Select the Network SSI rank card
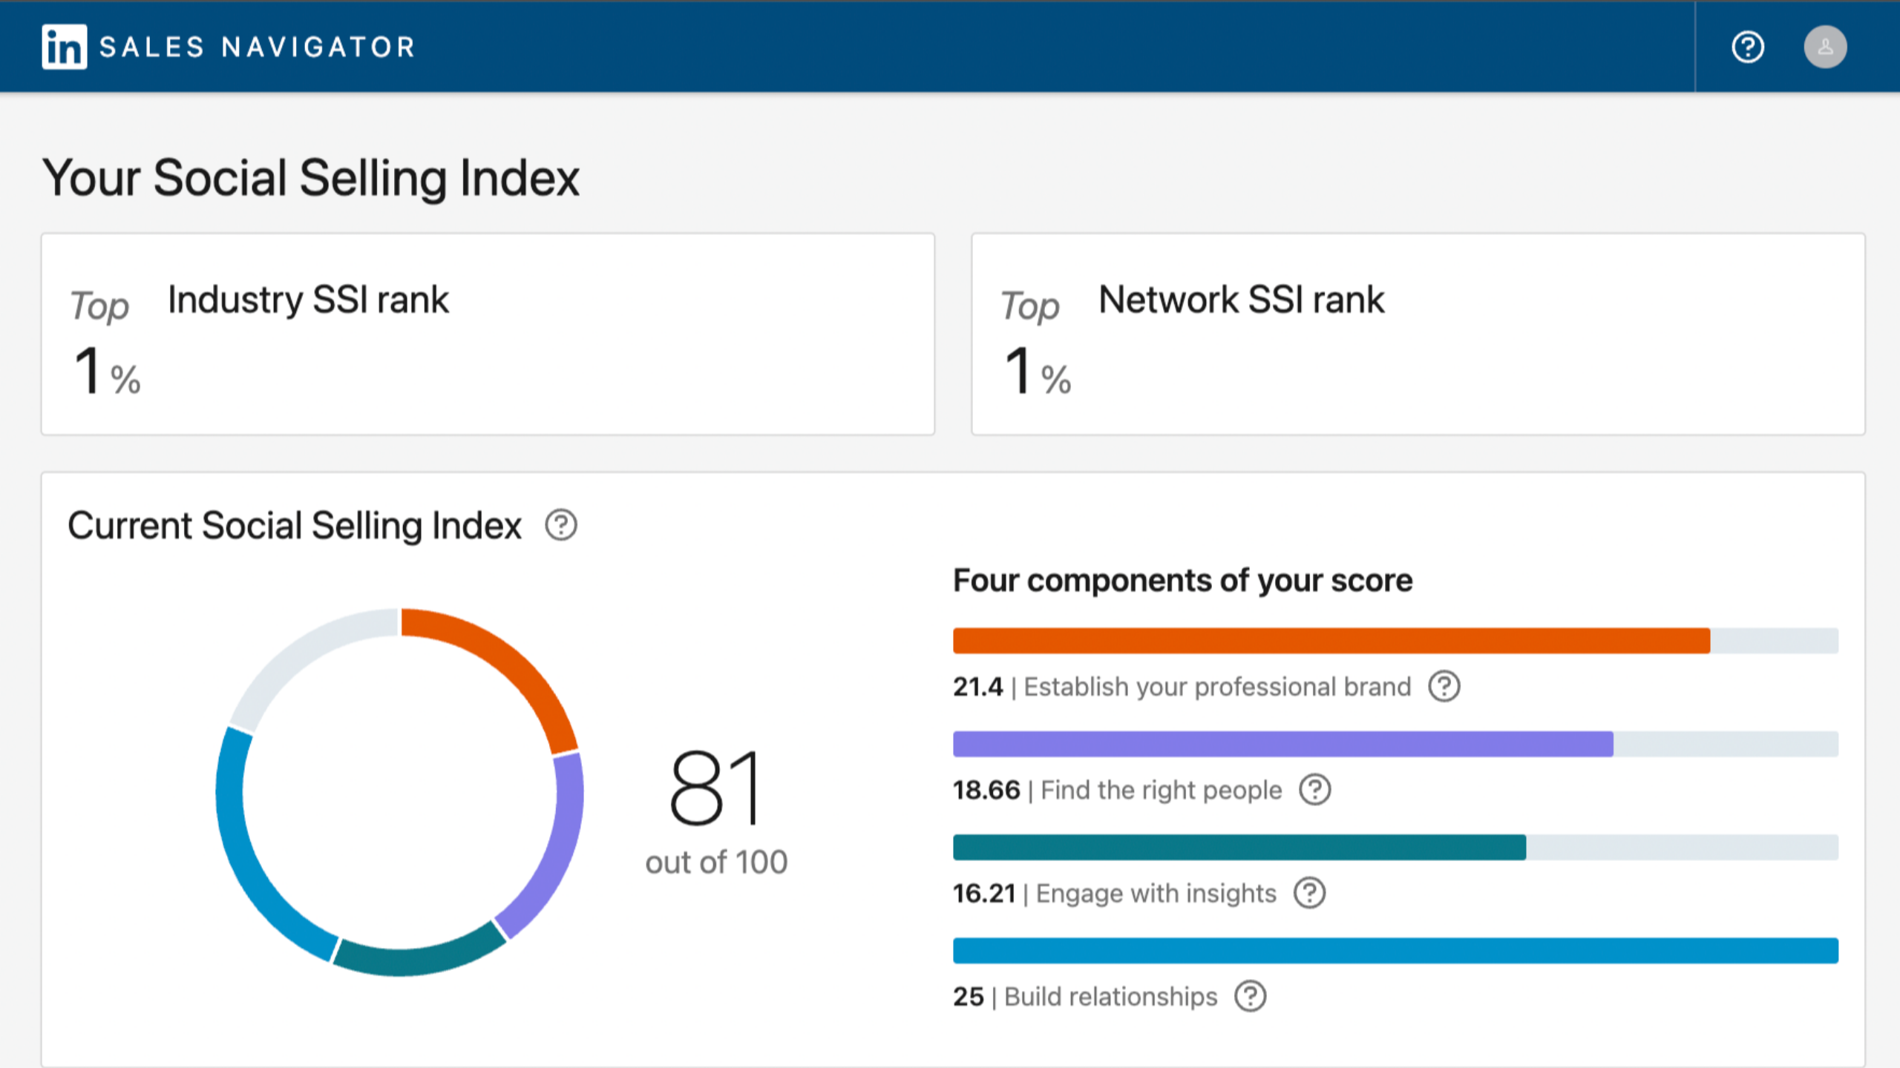The image size is (1900, 1068). pyautogui.click(x=1418, y=334)
